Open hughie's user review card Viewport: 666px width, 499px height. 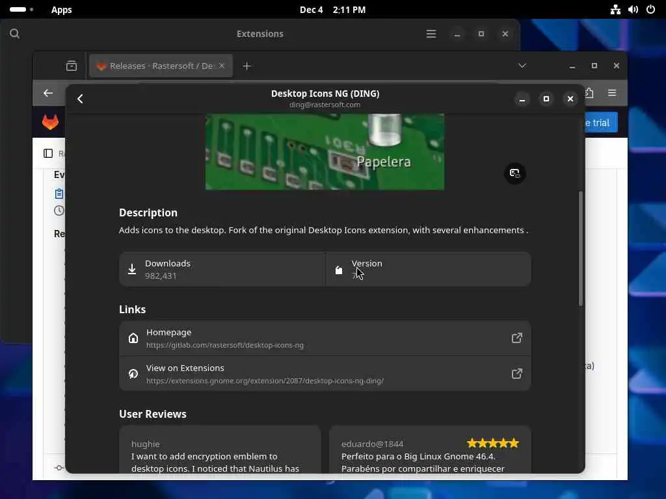click(x=220, y=450)
